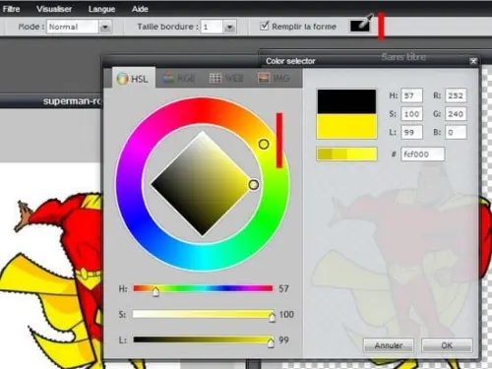Click the black previous color swatch
Screen dimensions: 492x369
(346, 101)
